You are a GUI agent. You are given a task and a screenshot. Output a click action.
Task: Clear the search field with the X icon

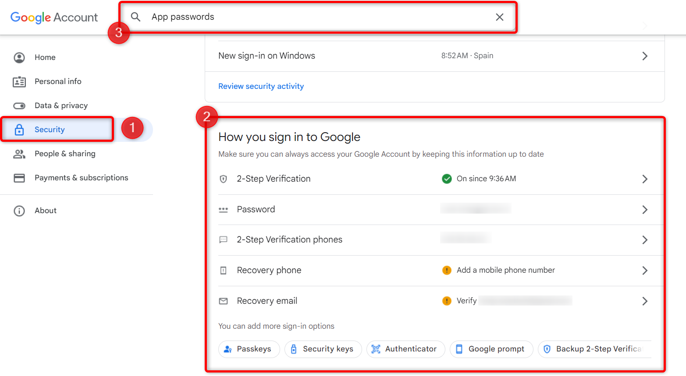499,17
